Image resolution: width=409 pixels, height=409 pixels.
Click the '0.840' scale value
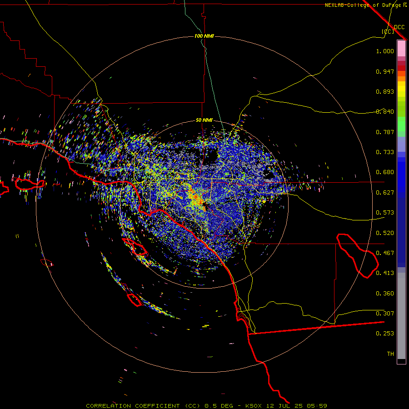385,112
